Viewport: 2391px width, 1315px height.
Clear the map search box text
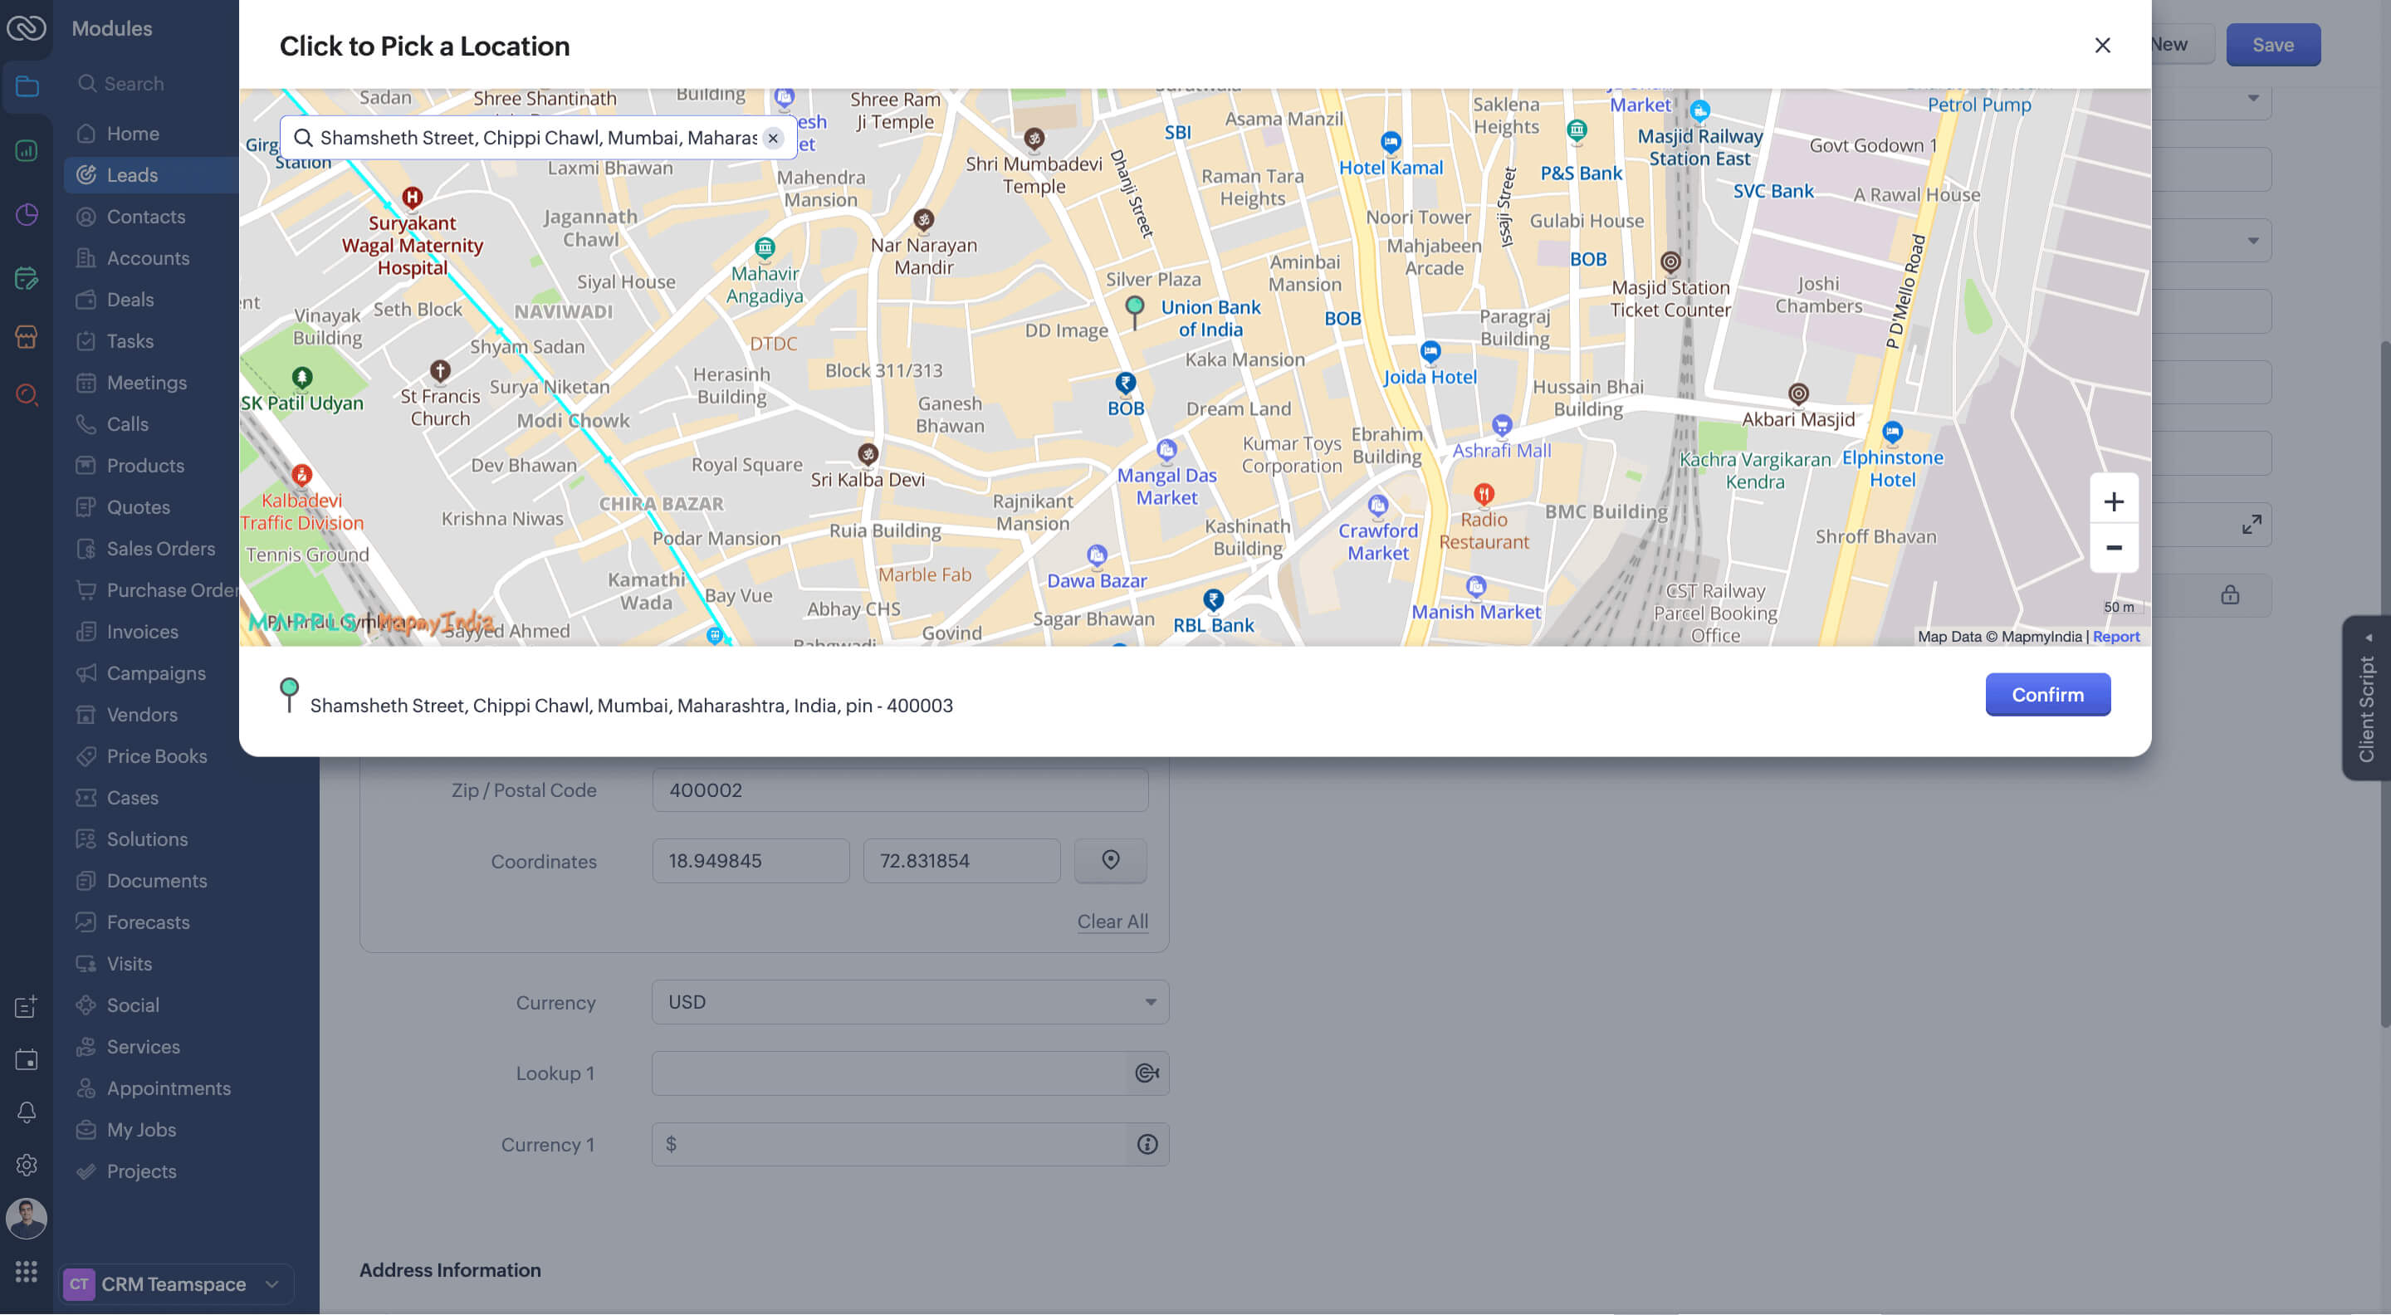coord(772,139)
